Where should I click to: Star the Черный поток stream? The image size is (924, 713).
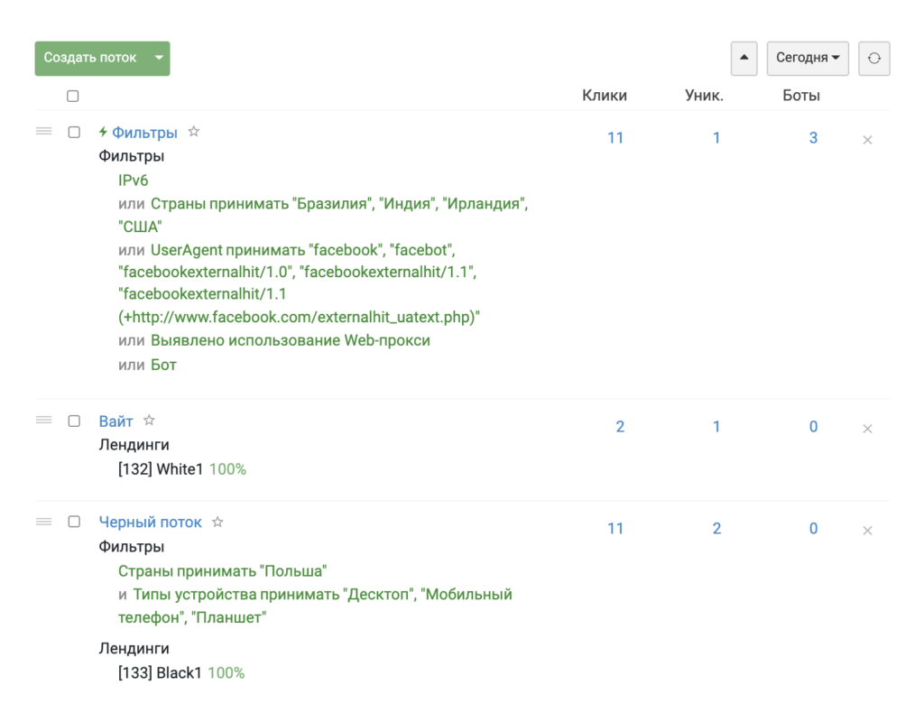[217, 522]
